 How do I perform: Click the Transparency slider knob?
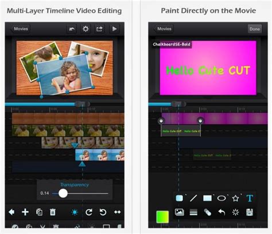[63, 193]
